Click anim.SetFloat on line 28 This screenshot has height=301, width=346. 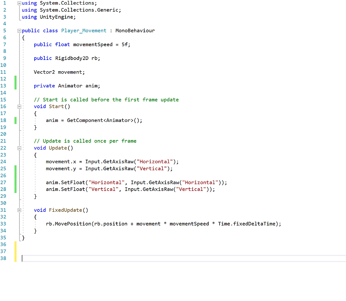tap(66, 189)
